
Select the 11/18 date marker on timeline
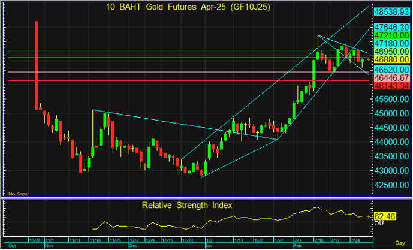(x=95, y=240)
